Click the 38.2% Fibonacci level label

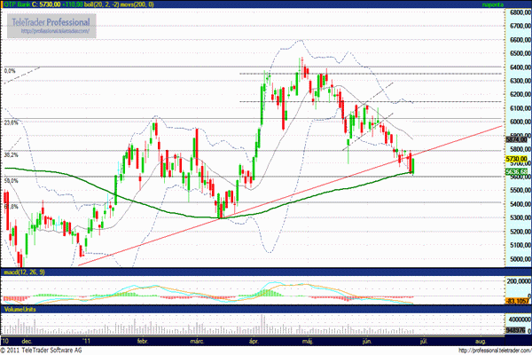[x=12, y=154]
